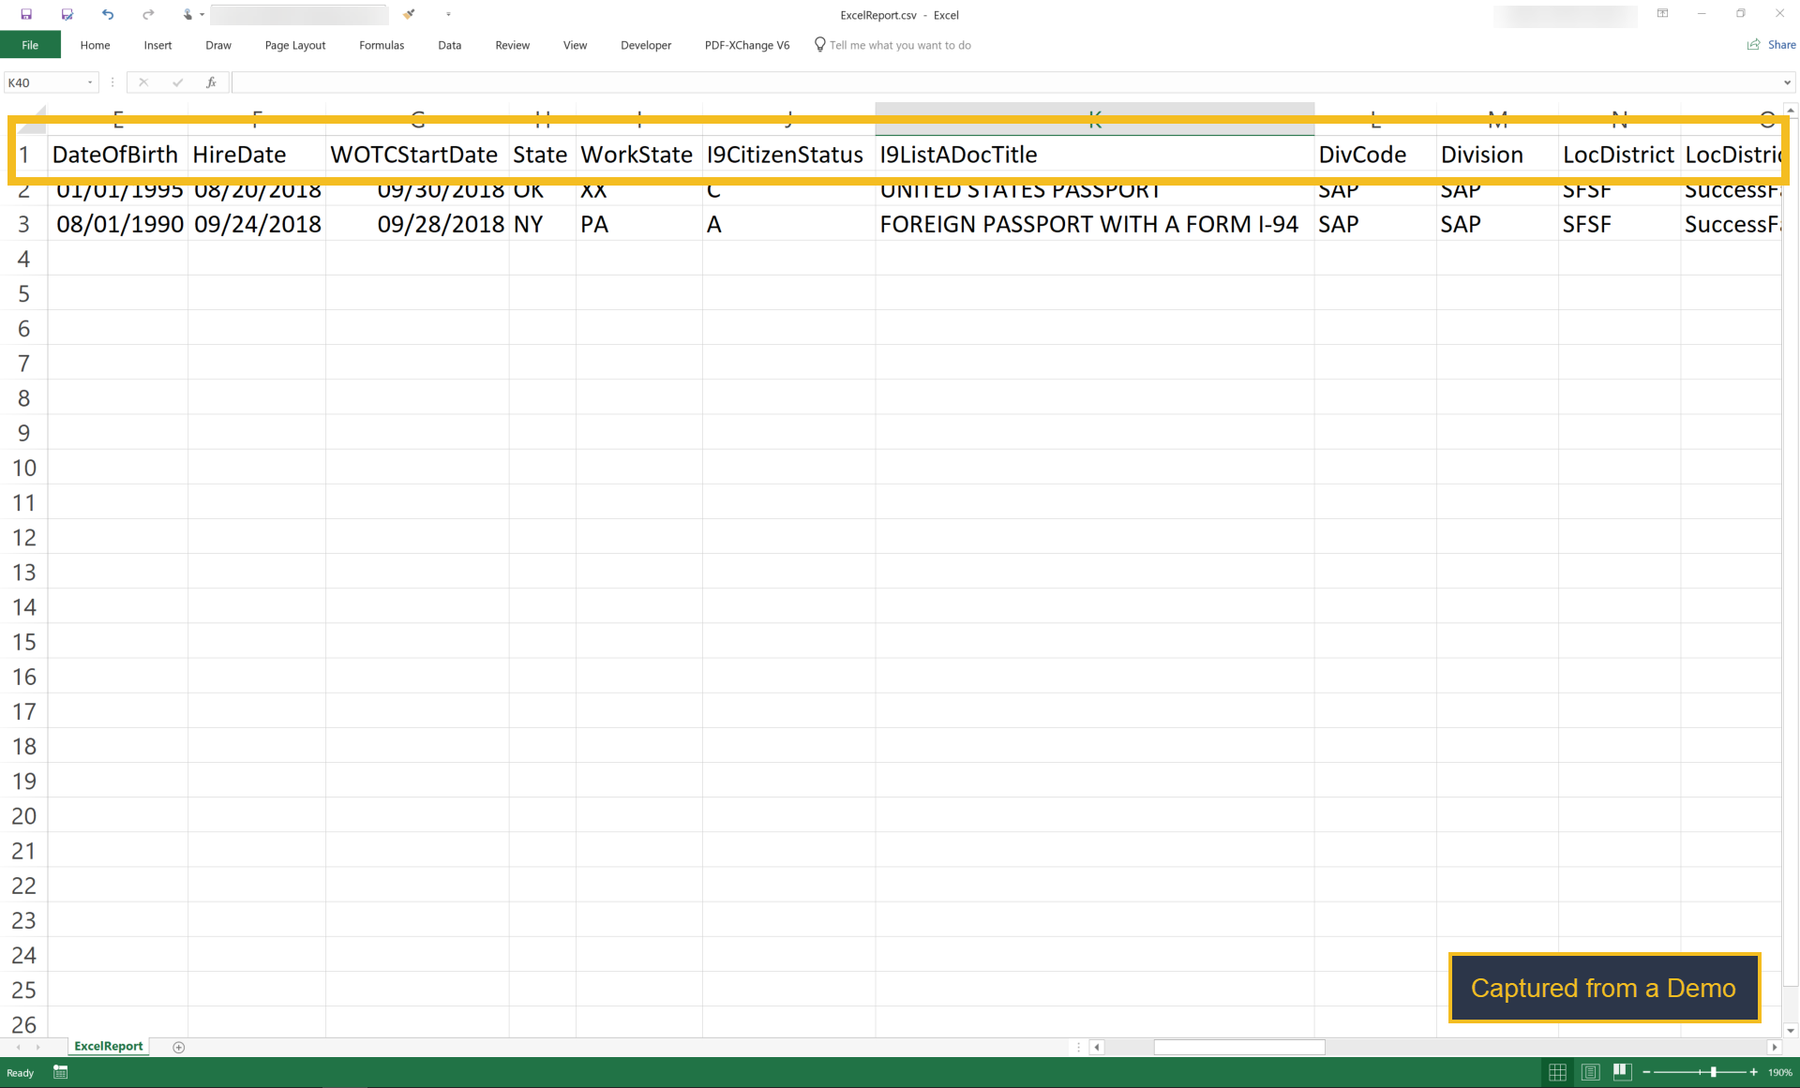Switch to Page Break Preview icon
The width and height of the screenshot is (1800, 1088).
1623,1072
